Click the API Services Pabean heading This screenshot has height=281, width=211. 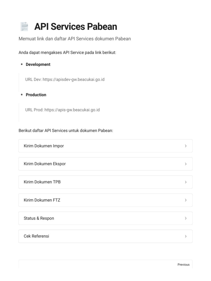(x=76, y=27)
